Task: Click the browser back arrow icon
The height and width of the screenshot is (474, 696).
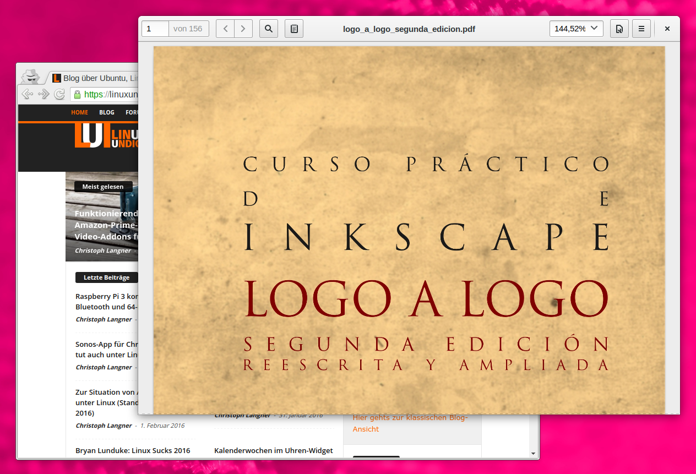Action: 28,95
